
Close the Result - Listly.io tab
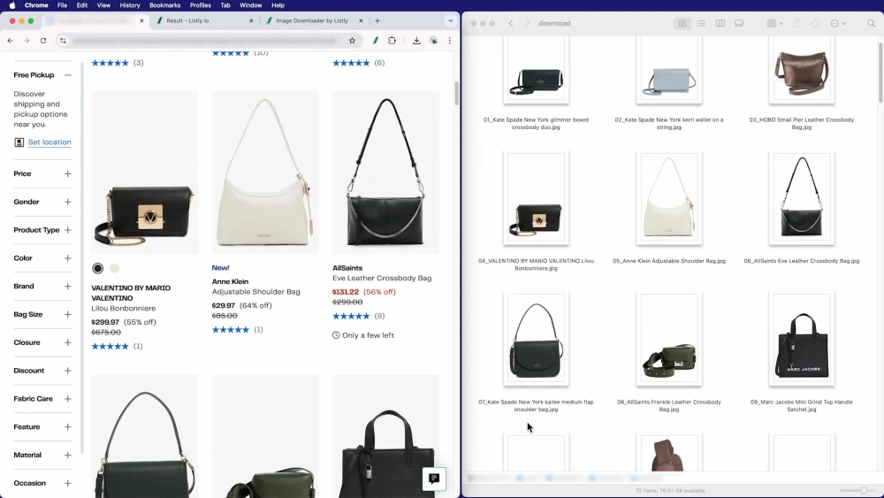(251, 21)
